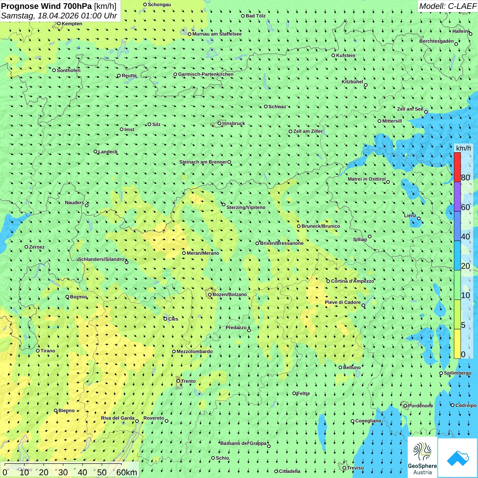Click the Riva del Garda marker

point(137,421)
